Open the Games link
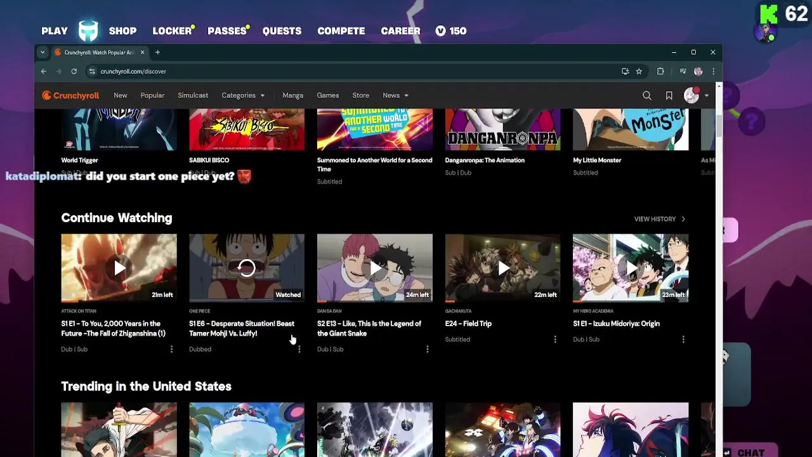The height and width of the screenshot is (457, 812). coord(328,95)
